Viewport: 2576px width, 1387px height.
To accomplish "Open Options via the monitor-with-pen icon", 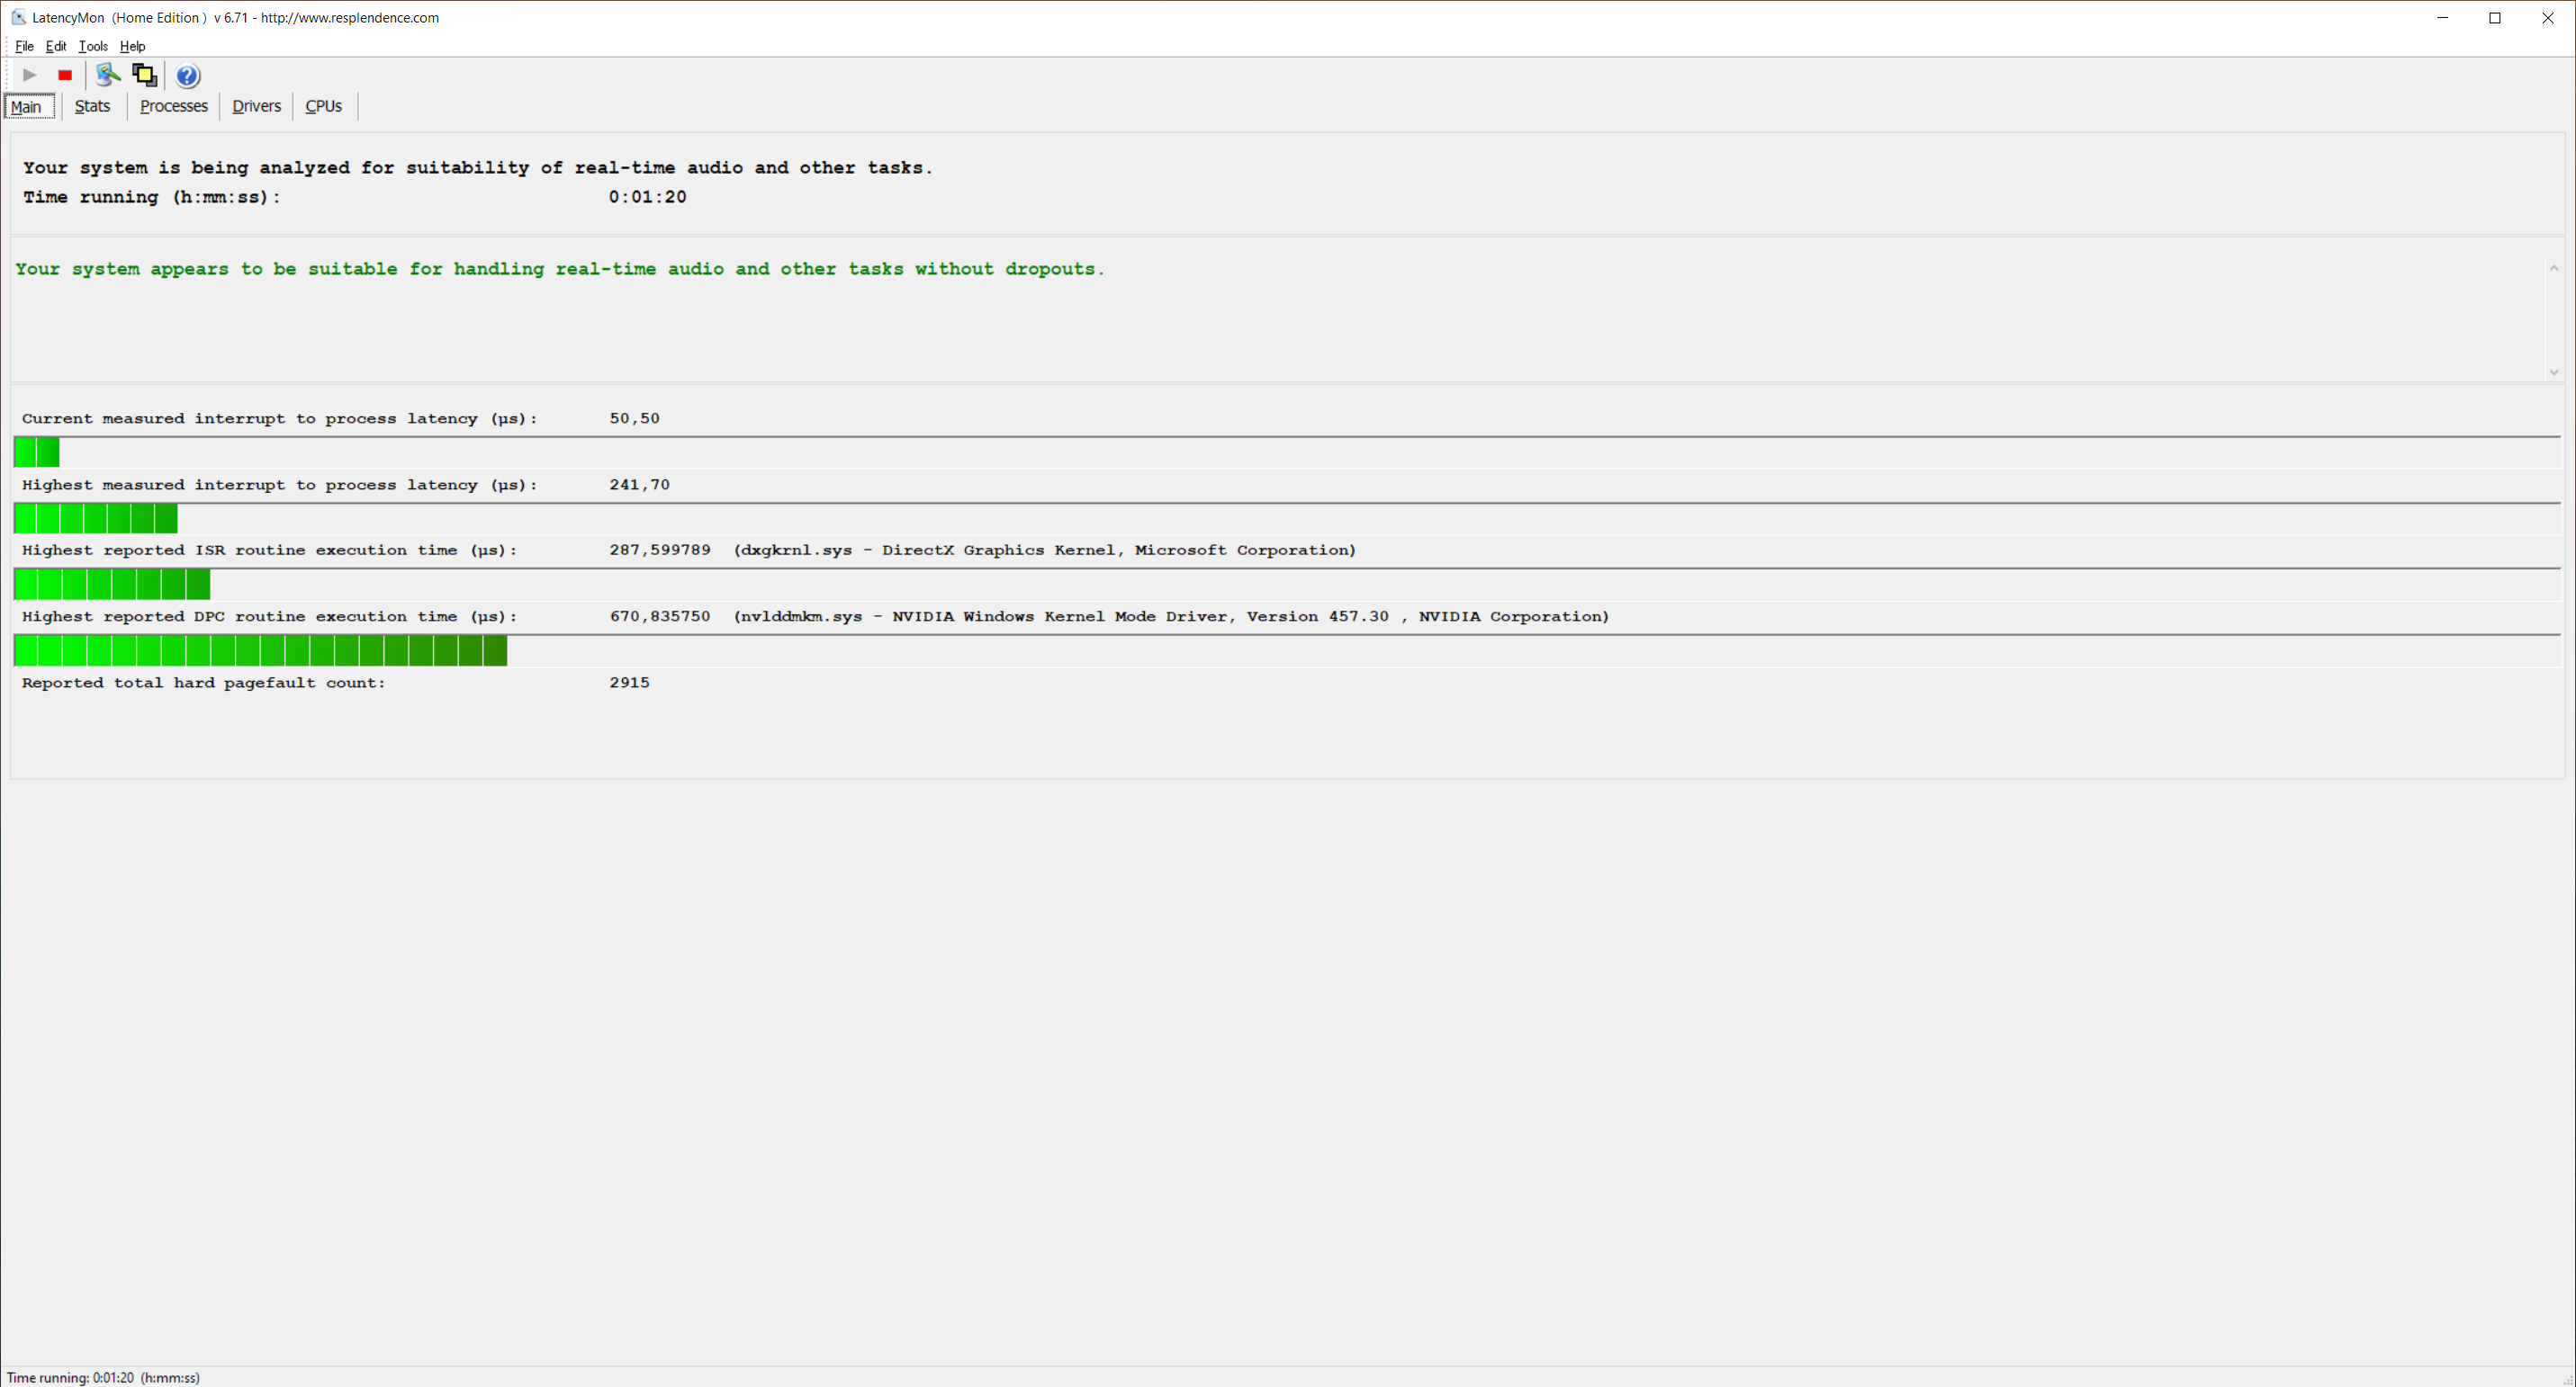I will pyautogui.click(x=108, y=75).
